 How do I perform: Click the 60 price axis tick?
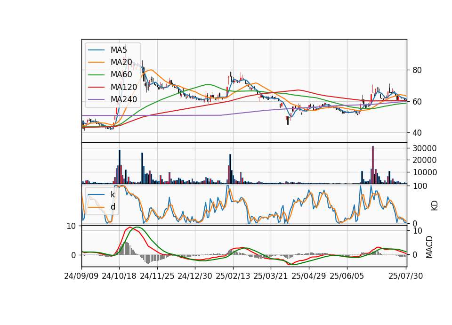[417, 102]
